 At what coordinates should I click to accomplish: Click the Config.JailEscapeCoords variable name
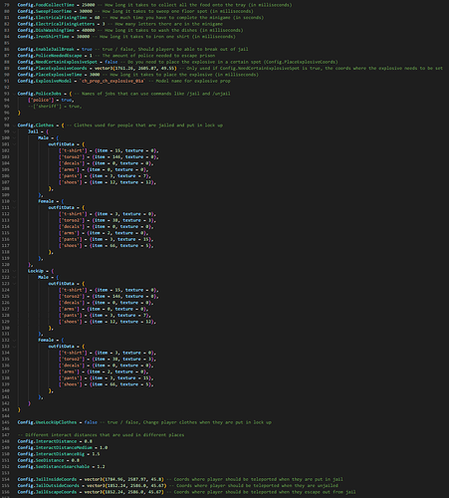pyautogui.click(x=47, y=492)
